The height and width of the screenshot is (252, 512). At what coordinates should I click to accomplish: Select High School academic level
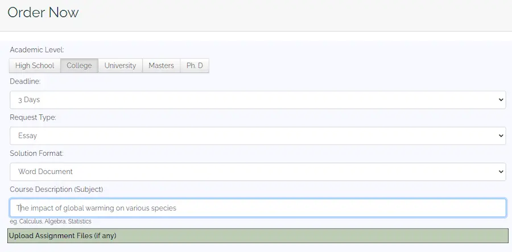click(35, 65)
